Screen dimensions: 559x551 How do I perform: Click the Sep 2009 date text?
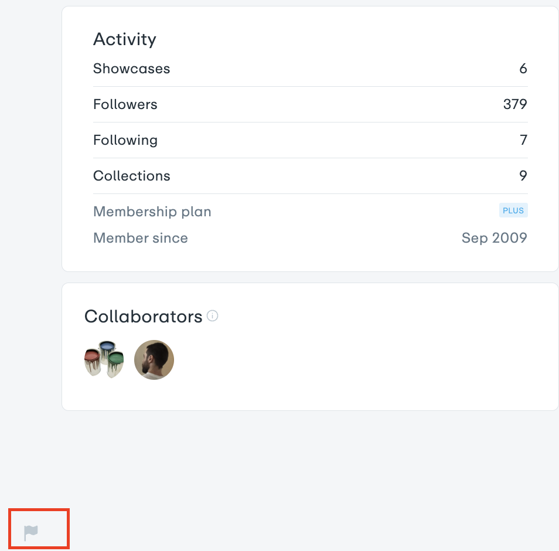pos(495,238)
